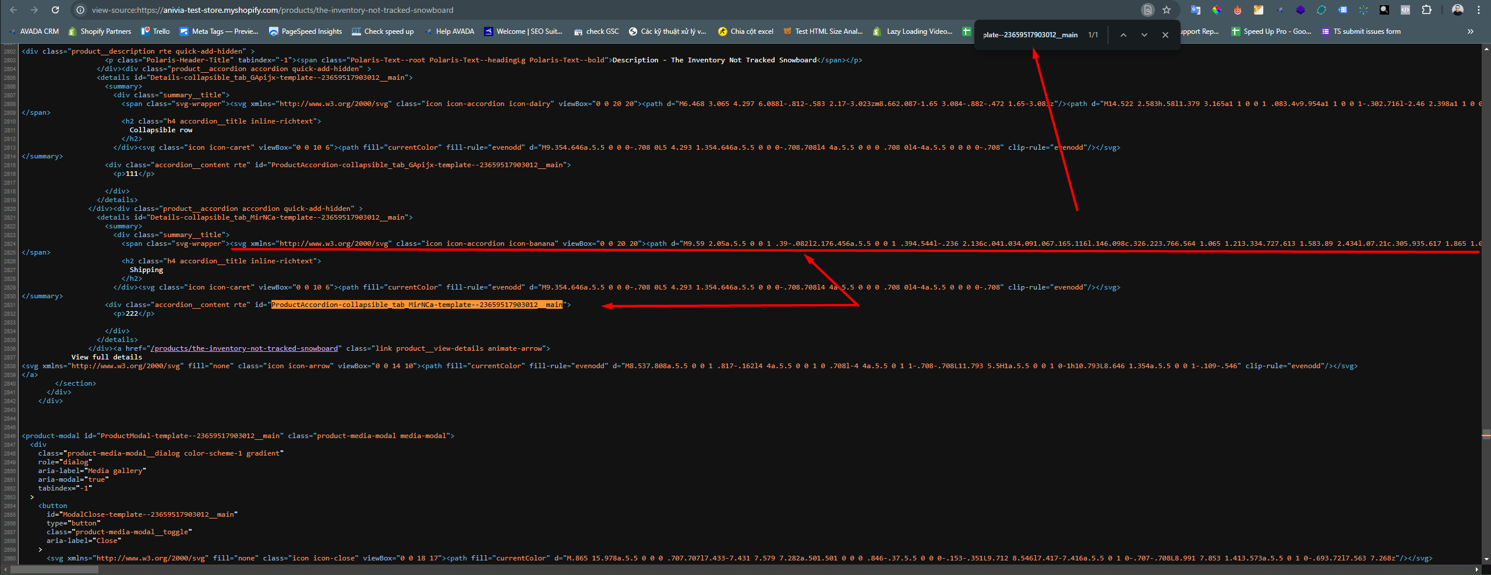Open the triangle network graph extension
The height and width of the screenshot is (575, 1491).
pyautogui.click(x=1363, y=10)
